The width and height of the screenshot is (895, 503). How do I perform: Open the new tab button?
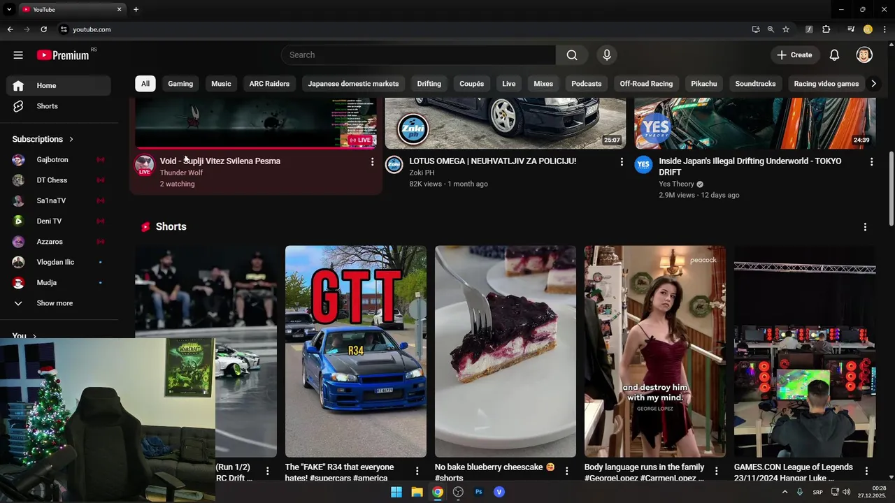(x=136, y=9)
